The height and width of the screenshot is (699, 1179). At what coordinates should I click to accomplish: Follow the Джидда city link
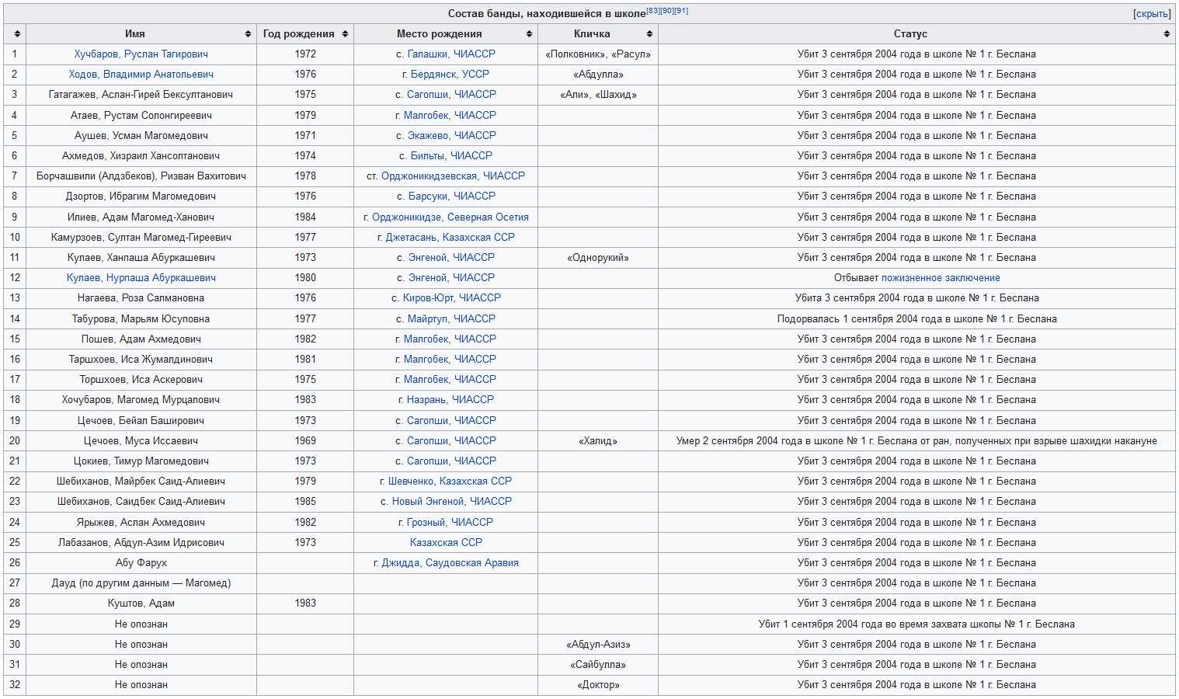[400, 563]
